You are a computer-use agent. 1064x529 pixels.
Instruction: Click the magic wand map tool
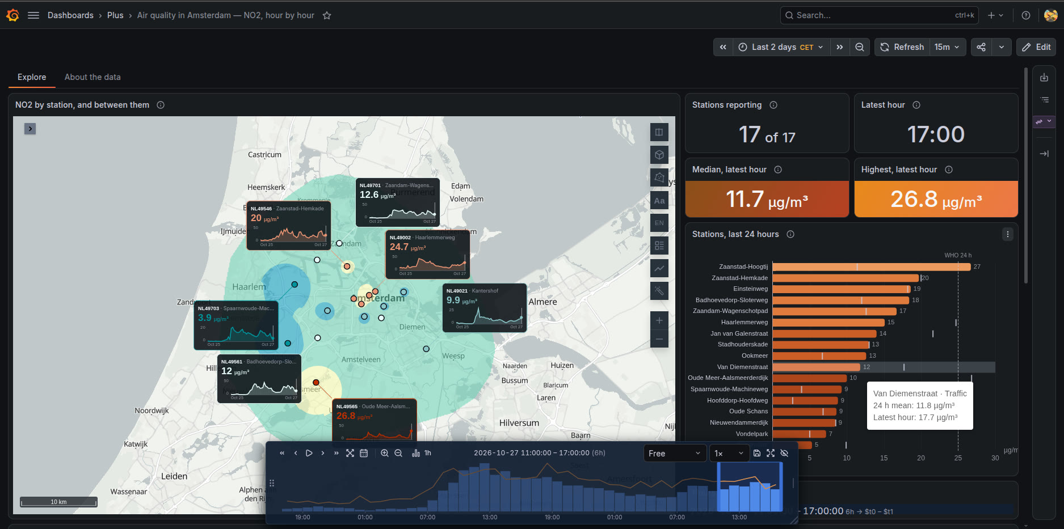[659, 291]
